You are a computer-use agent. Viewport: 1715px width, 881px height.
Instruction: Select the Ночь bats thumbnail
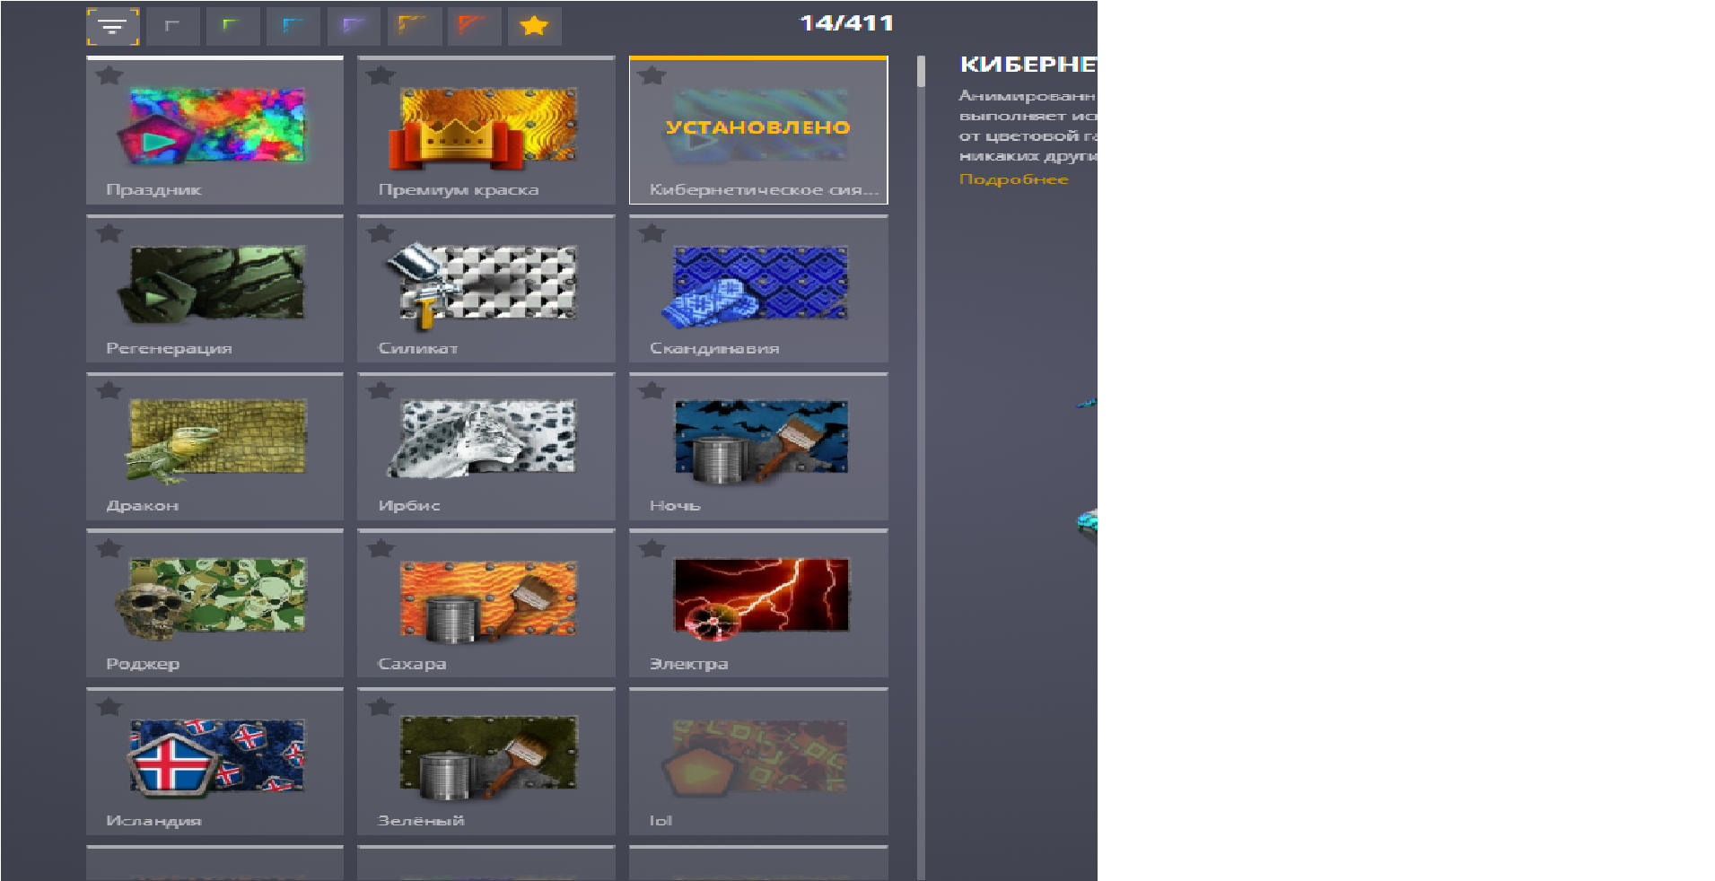point(761,440)
